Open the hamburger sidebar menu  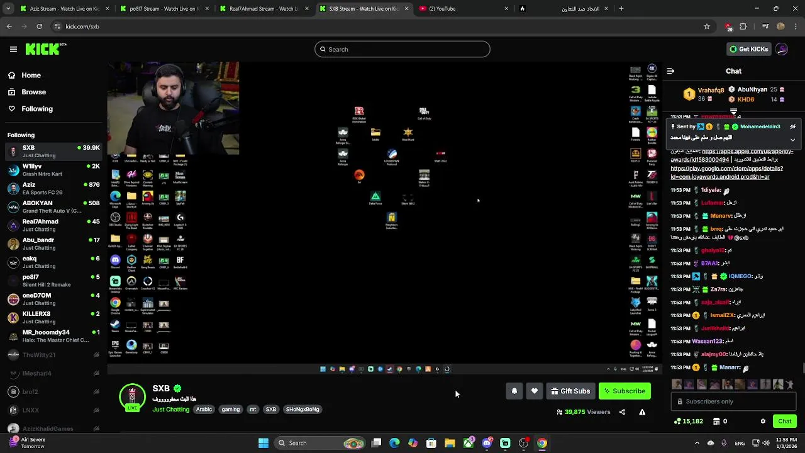pos(13,49)
